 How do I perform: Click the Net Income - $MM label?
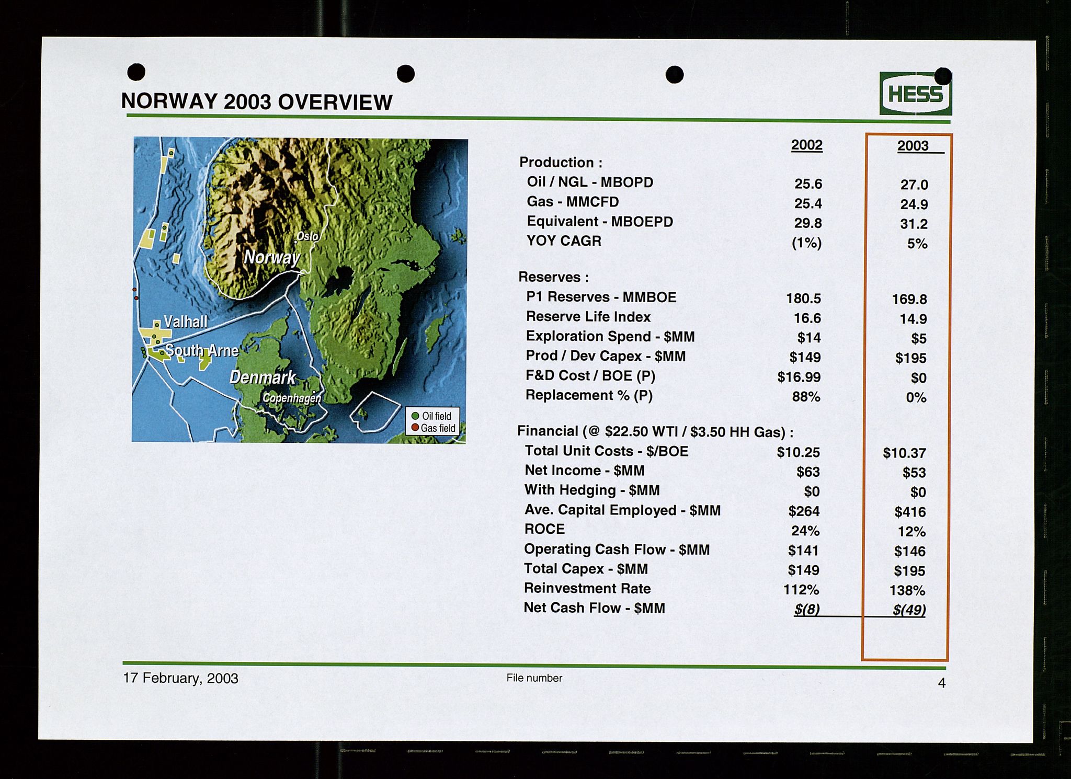pyautogui.click(x=585, y=471)
